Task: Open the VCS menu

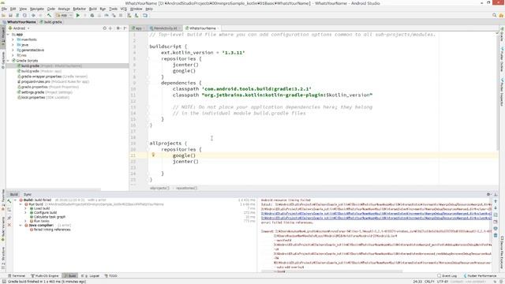Action: point(123,9)
